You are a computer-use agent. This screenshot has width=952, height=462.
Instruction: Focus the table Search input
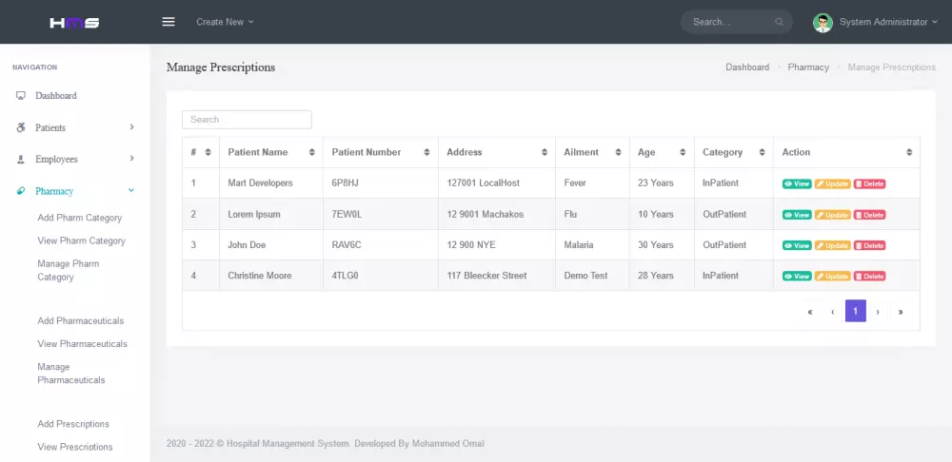[x=247, y=120]
